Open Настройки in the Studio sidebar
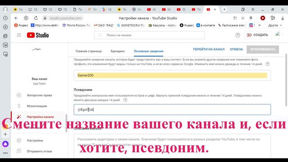This screenshot has height=162, width=288. point(35,140)
